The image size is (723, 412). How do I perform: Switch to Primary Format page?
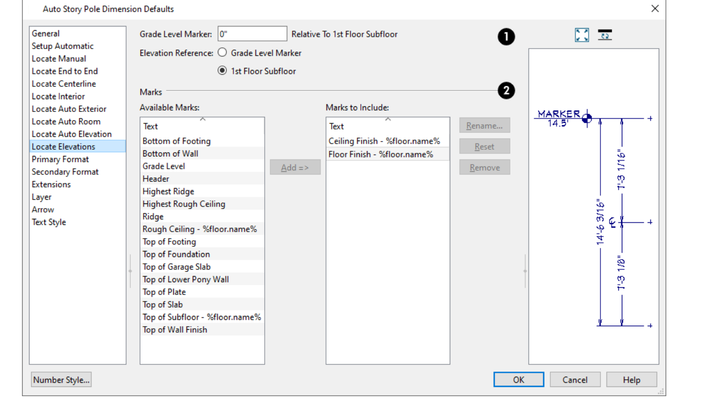60,159
